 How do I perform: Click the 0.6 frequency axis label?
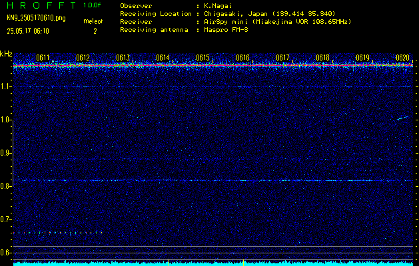click(5, 253)
